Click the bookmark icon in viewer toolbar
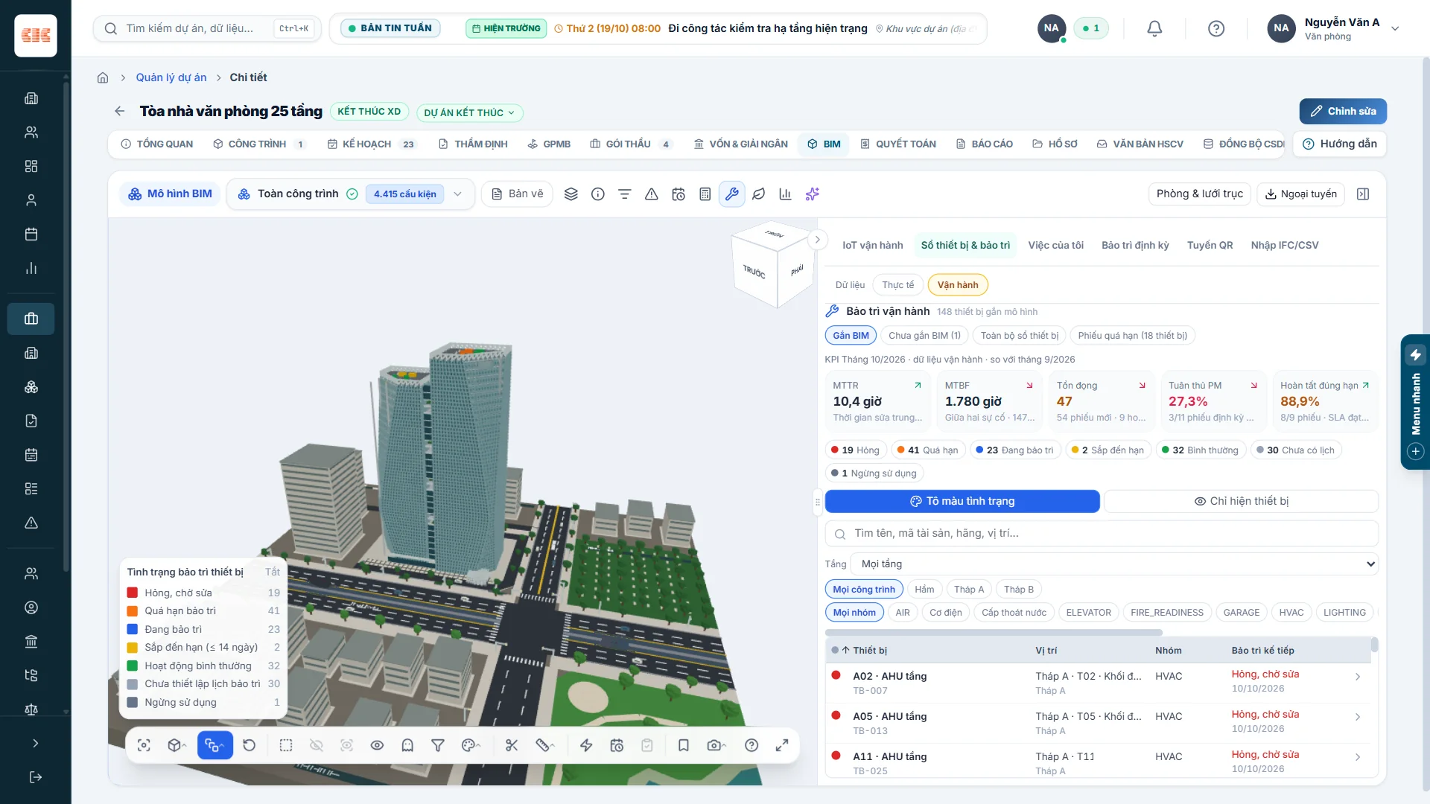 coord(684,745)
